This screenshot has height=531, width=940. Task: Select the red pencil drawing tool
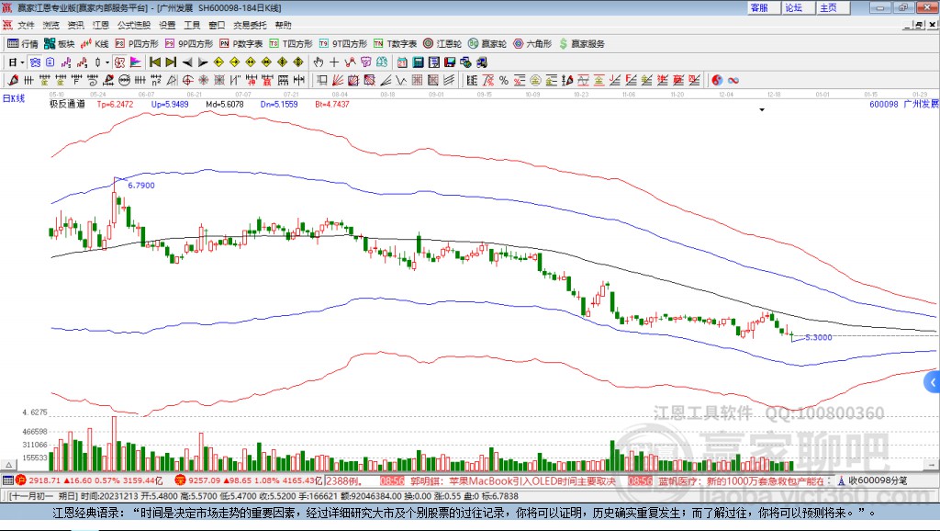pyautogui.click(x=13, y=80)
